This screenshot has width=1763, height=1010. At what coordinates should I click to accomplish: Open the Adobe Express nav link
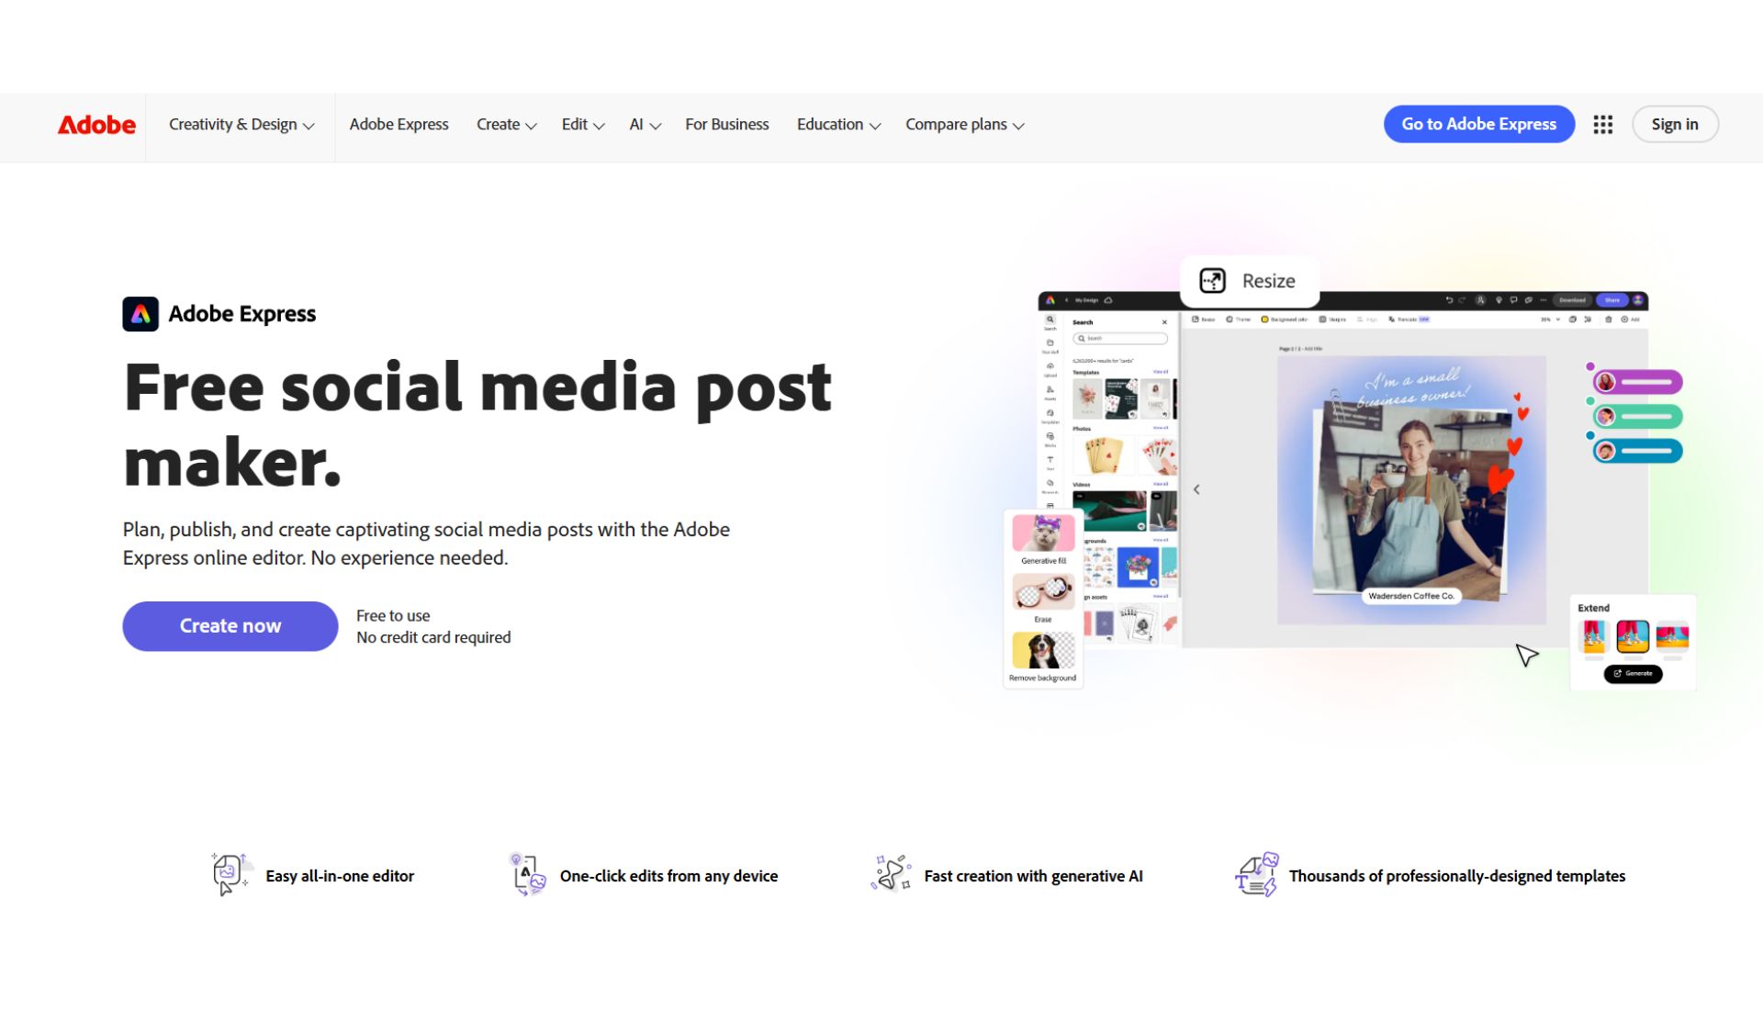399,124
